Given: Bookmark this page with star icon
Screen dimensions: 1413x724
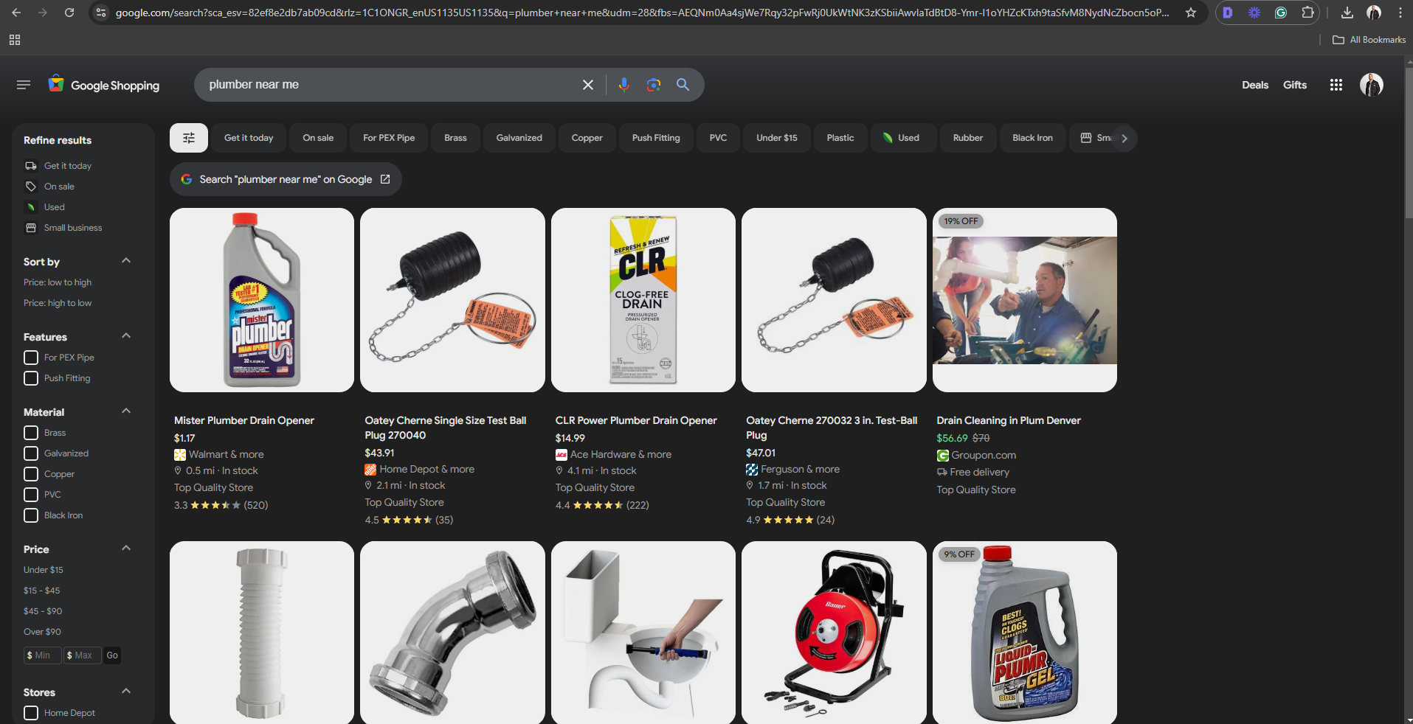Looking at the screenshot, I should (1191, 13).
